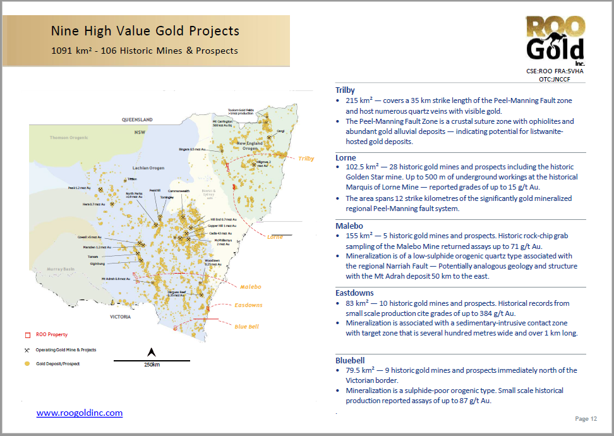This screenshot has width=614, height=436.
Task: Select the Bluebell section heading
Action: [x=350, y=360]
